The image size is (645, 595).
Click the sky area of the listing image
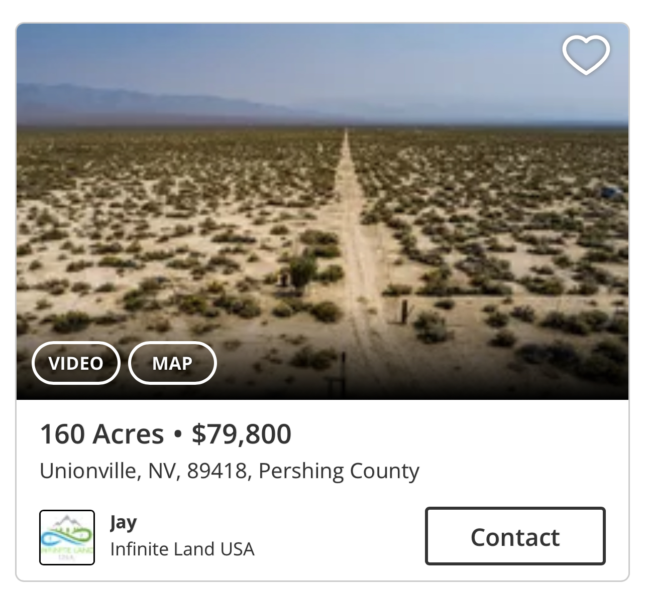(321, 55)
